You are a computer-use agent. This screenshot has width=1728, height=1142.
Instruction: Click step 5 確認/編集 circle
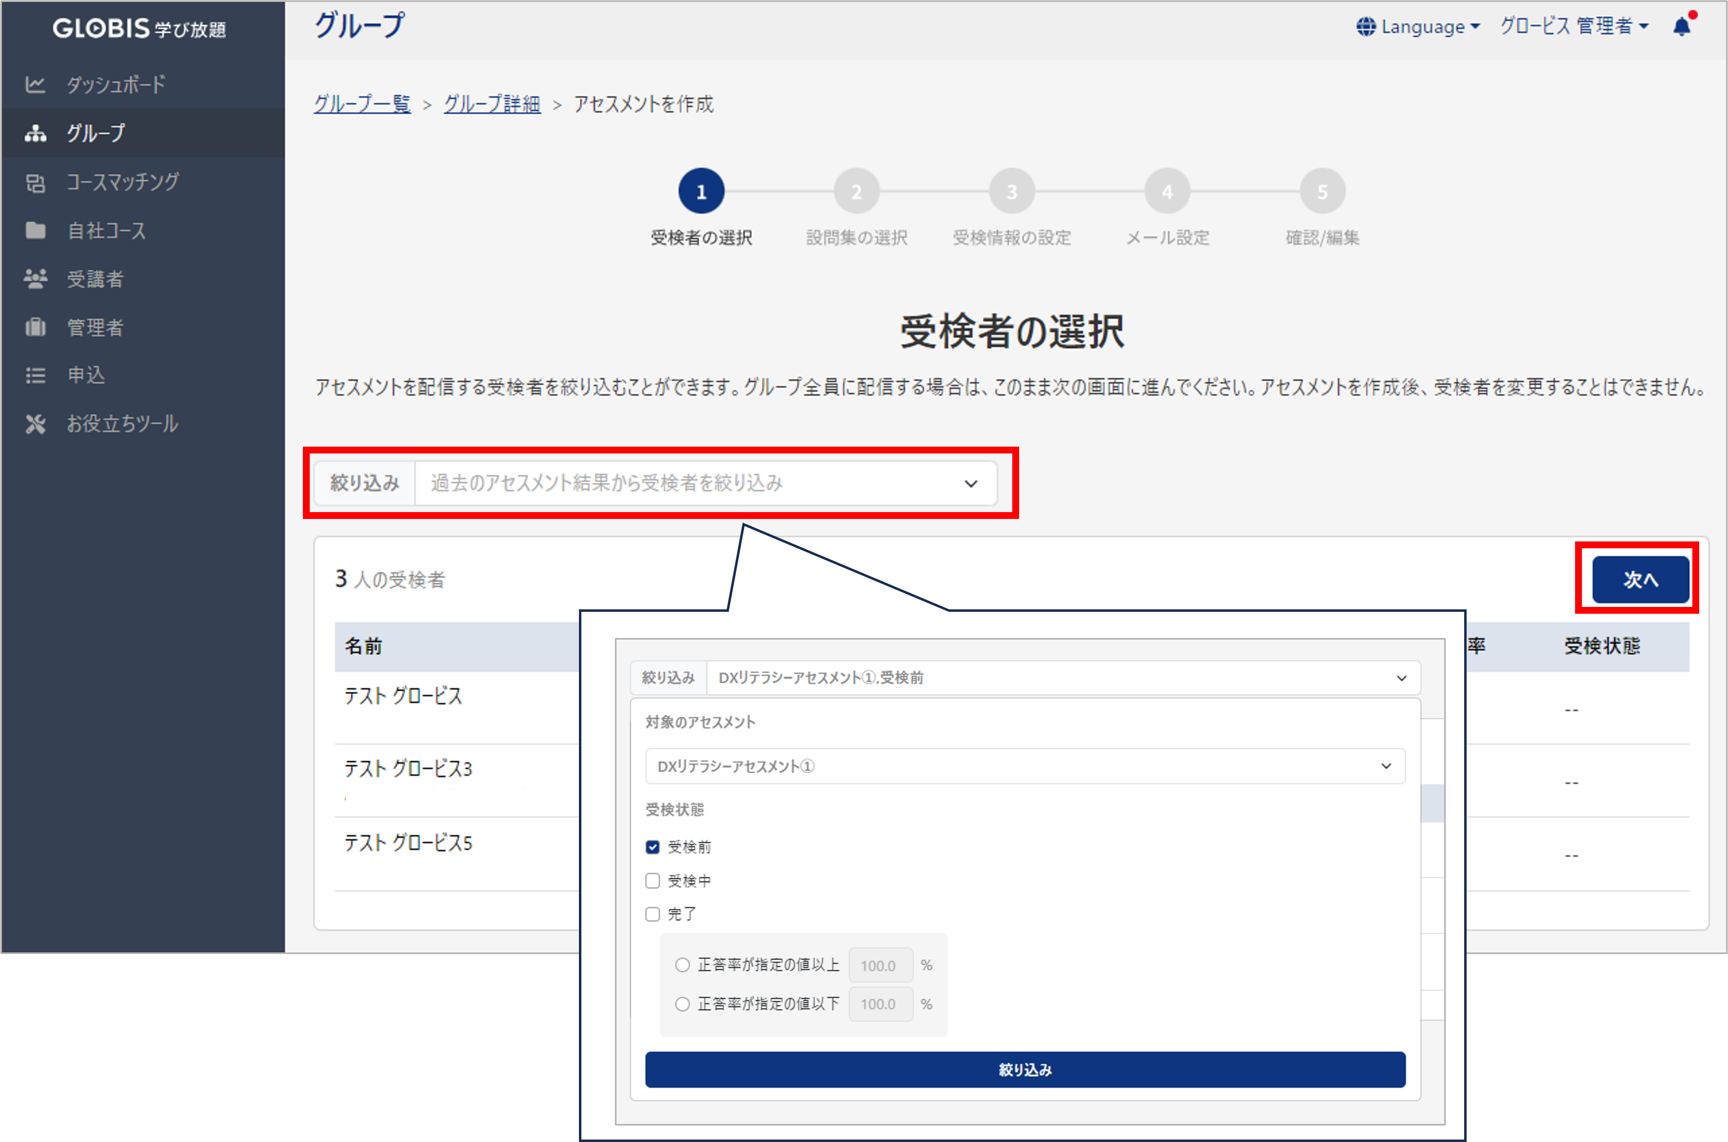(1323, 192)
